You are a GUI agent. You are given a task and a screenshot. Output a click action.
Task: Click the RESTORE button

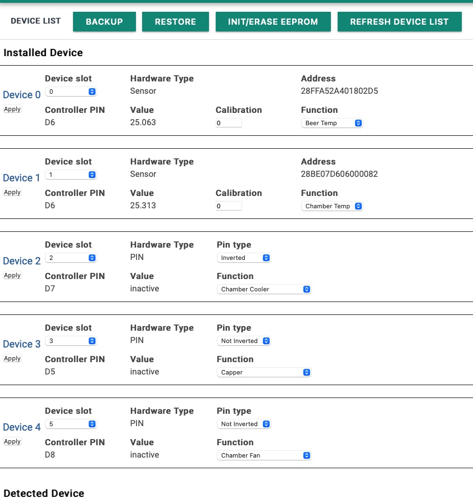(x=175, y=21)
